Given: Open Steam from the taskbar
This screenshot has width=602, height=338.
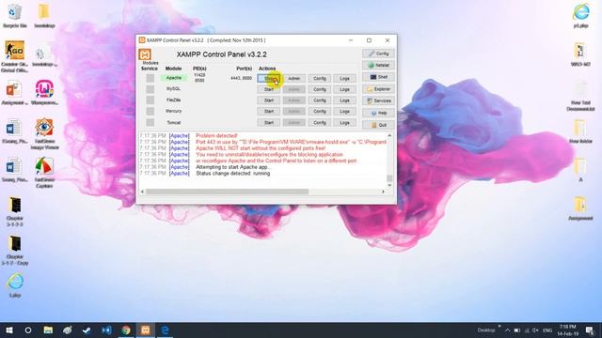Looking at the screenshot, I should tap(87, 330).
